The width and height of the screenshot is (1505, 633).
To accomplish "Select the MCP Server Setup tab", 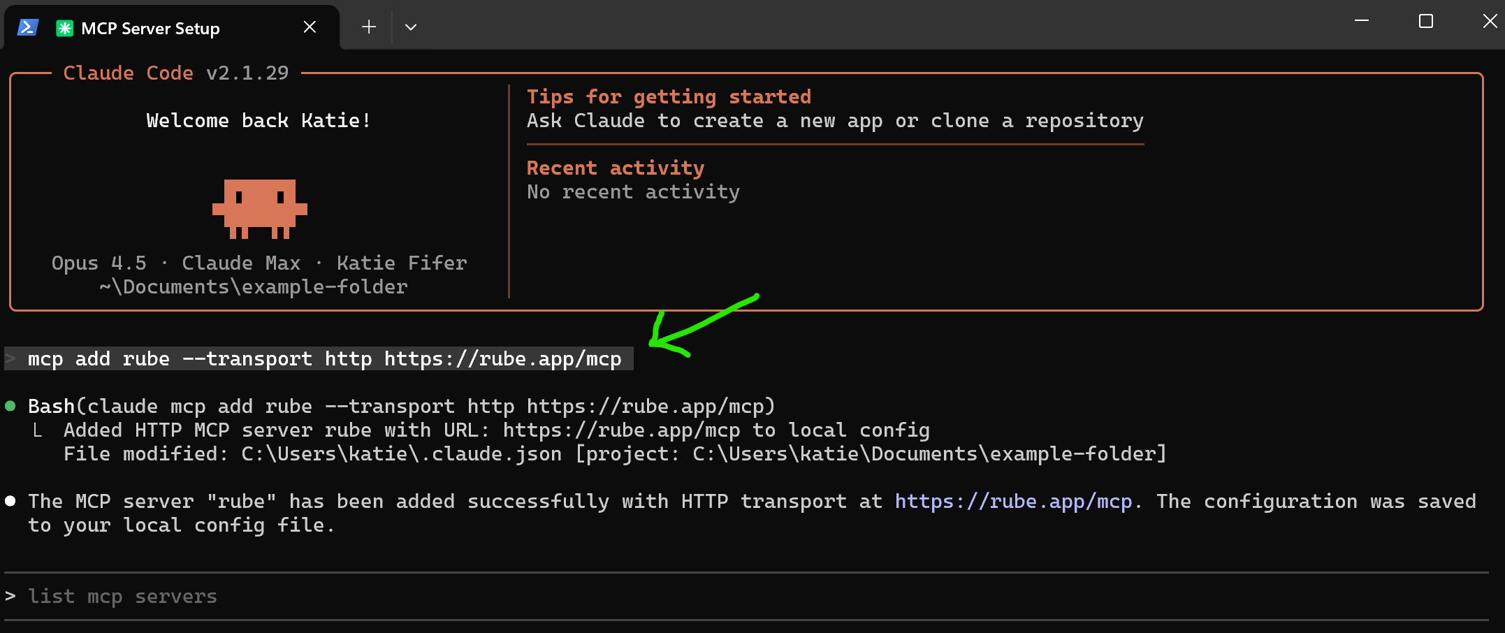I will 171,28.
